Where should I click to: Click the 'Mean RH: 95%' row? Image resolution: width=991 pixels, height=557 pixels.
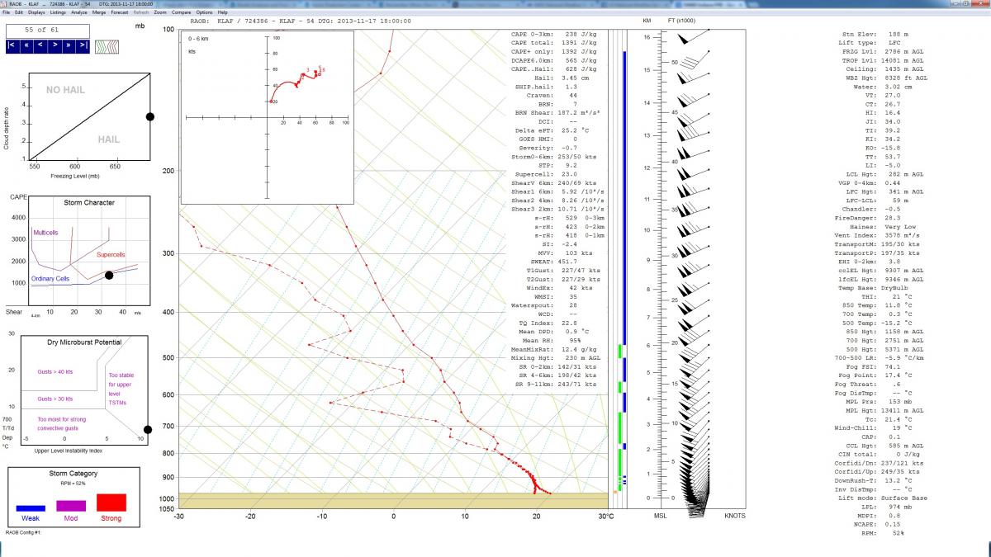tap(554, 340)
